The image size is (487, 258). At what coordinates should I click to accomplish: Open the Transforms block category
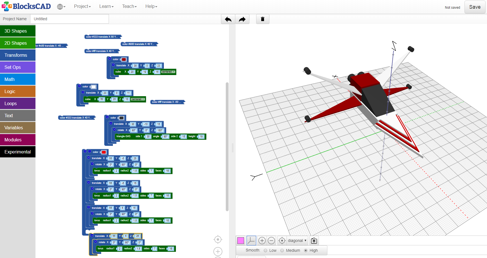click(x=18, y=55)
